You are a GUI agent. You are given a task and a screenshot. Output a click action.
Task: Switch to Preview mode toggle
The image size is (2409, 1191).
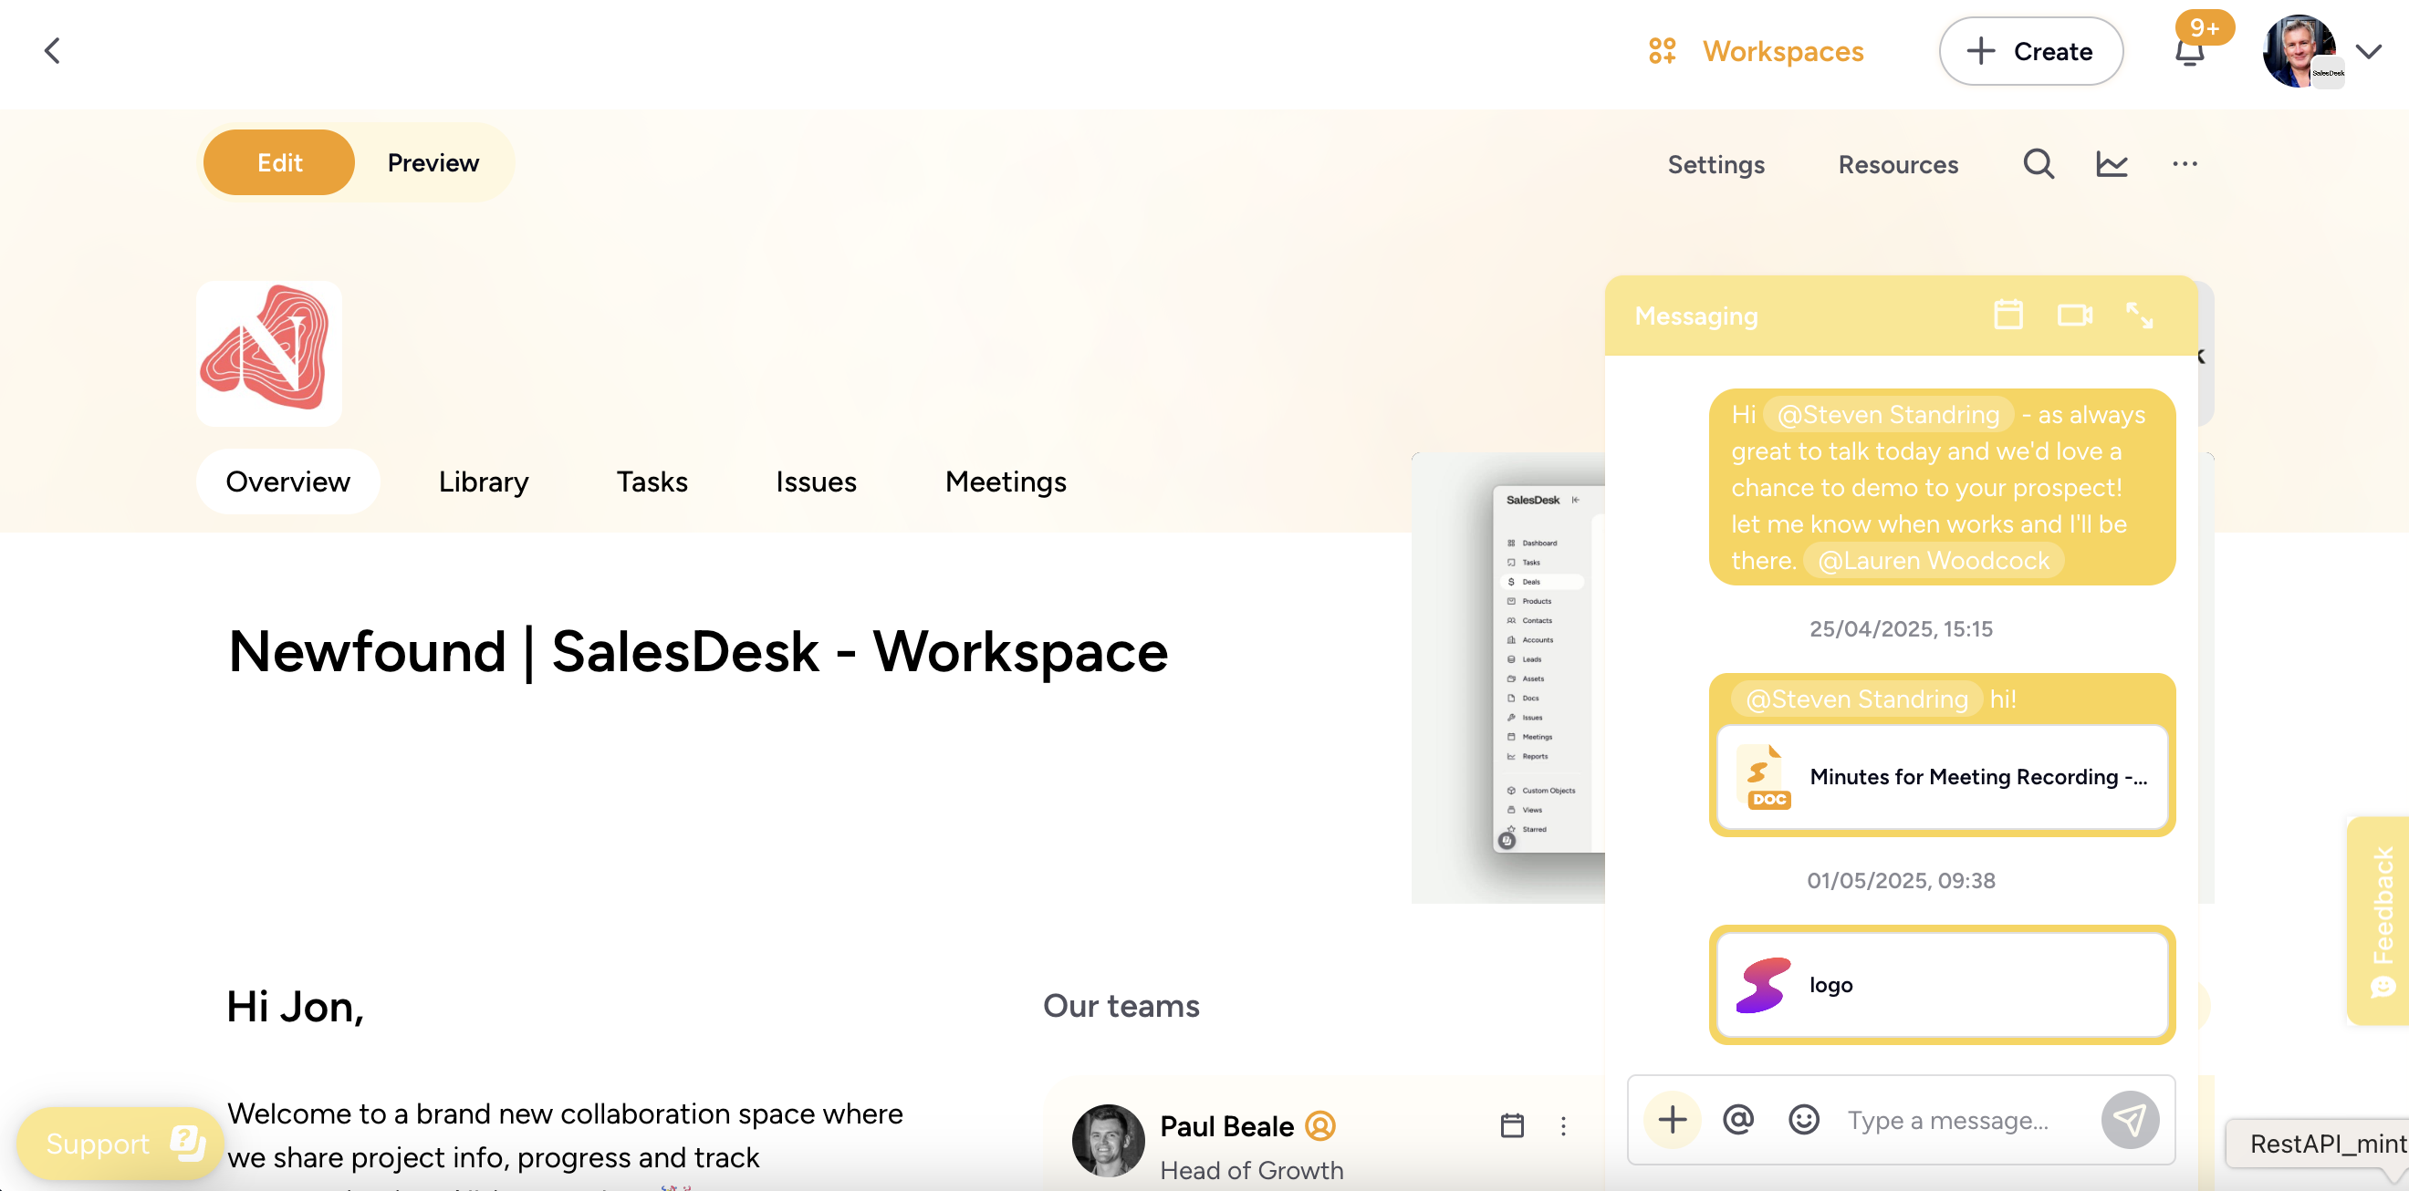click(x=433, y=162)
